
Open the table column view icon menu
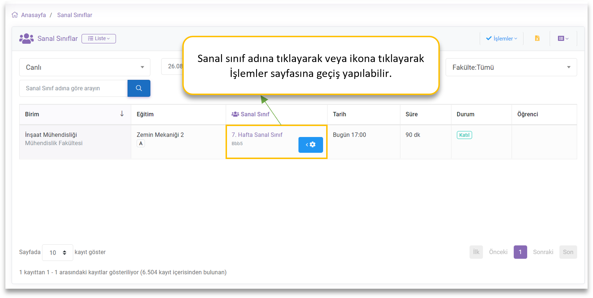tap(563, 38)
